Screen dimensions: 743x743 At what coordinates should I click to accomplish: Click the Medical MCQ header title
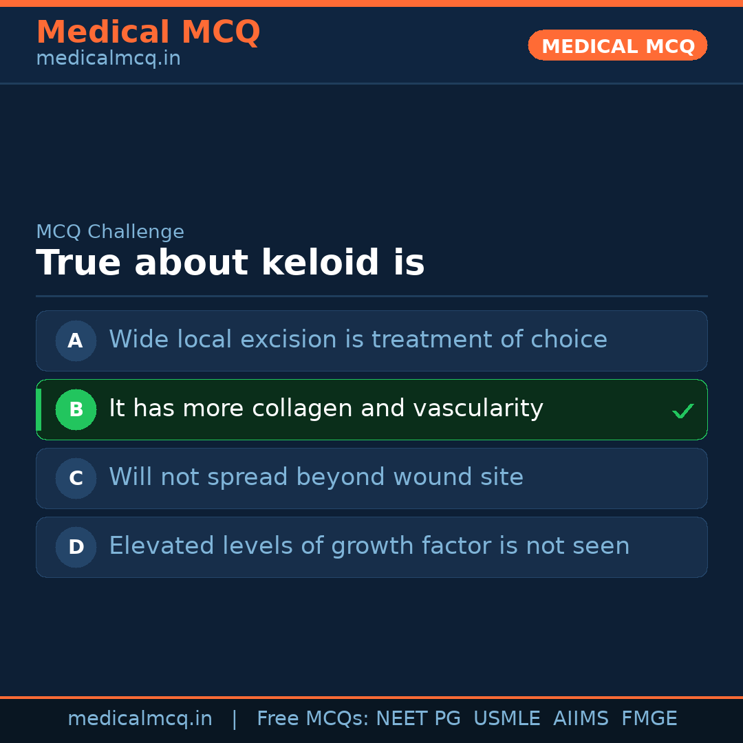148,32
